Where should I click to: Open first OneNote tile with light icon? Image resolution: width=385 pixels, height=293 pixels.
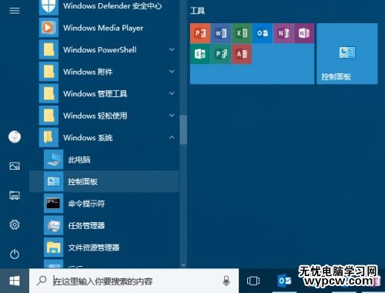[283, 33]
